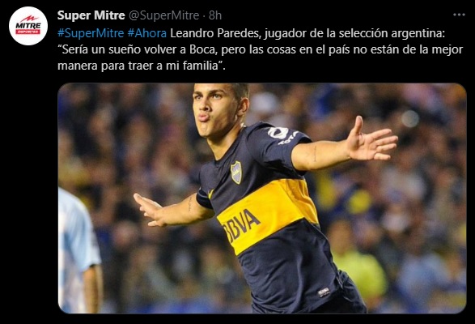This screenshot has width=475, height=324.
Task: Open the tweet's 8h timestamp link
Action: tap(215, 15)
